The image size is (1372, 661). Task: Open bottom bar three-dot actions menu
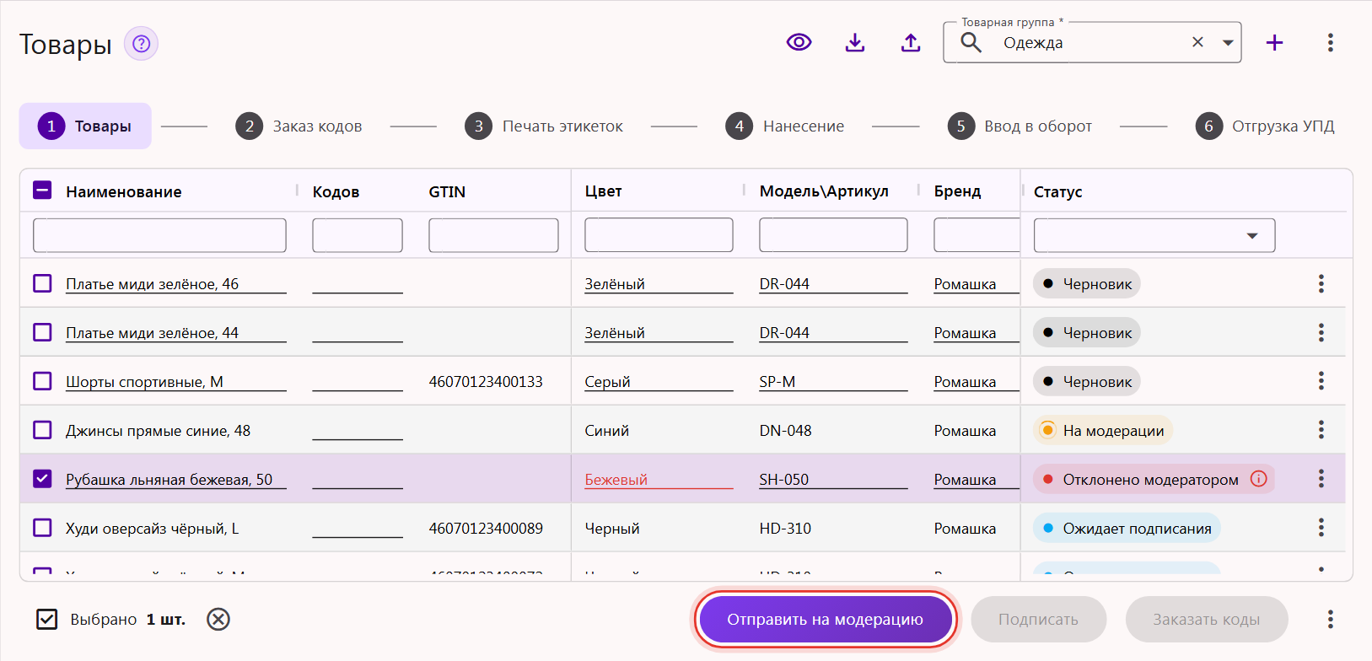click(x=1331, y=620)
